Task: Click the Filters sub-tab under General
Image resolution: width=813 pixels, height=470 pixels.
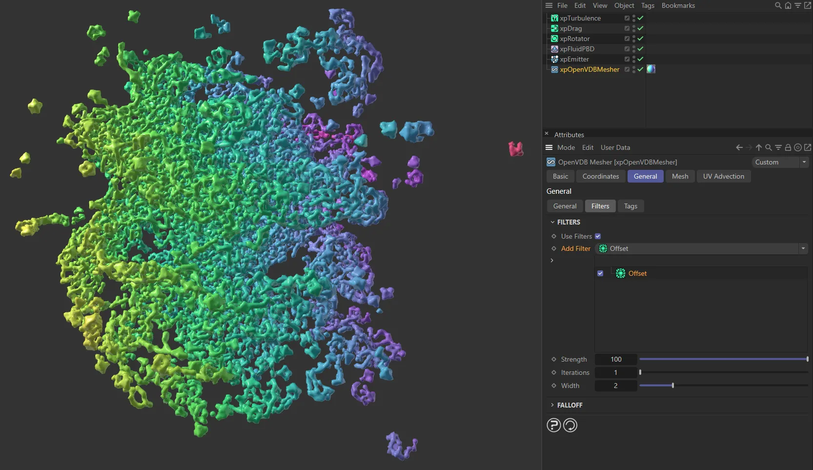Action: coord(600,206)
